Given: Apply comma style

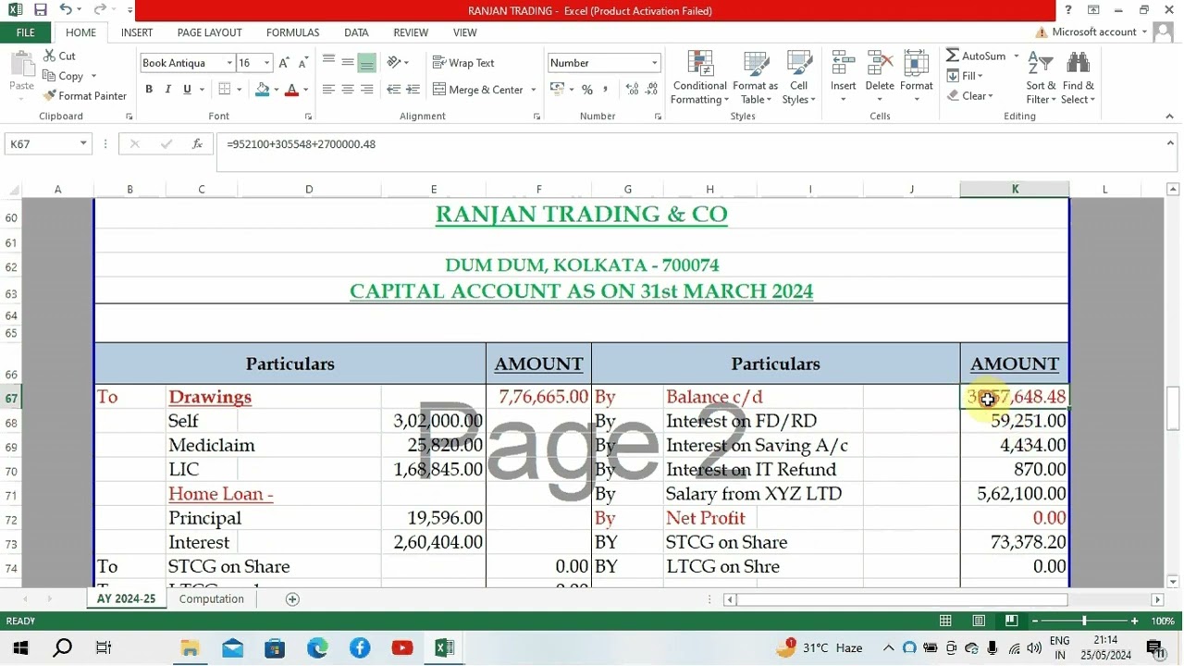Looking at the screenshot, I should [x=606, y=90].
